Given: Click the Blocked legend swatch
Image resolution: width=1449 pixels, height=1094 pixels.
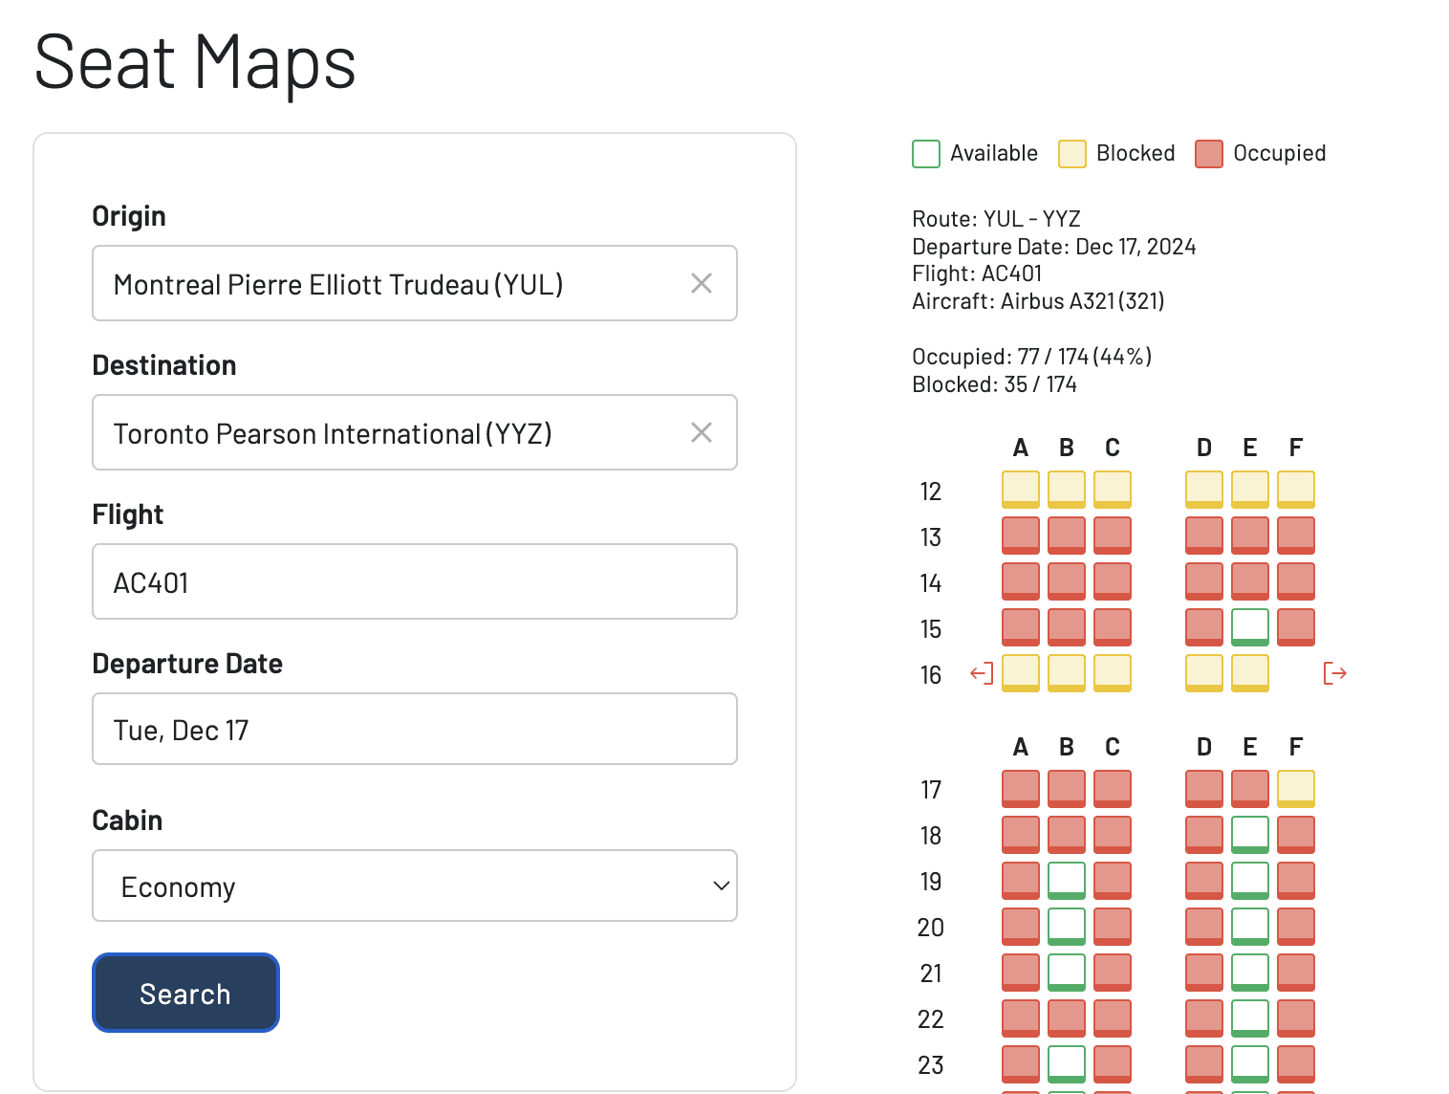Looking at the screenshot, I should [1072, 154].
